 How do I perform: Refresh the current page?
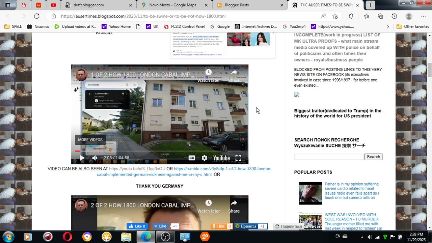pos(36,16)
